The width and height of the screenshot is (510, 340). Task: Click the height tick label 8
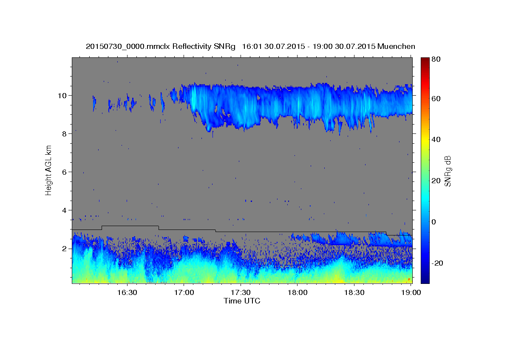[65, 133]
